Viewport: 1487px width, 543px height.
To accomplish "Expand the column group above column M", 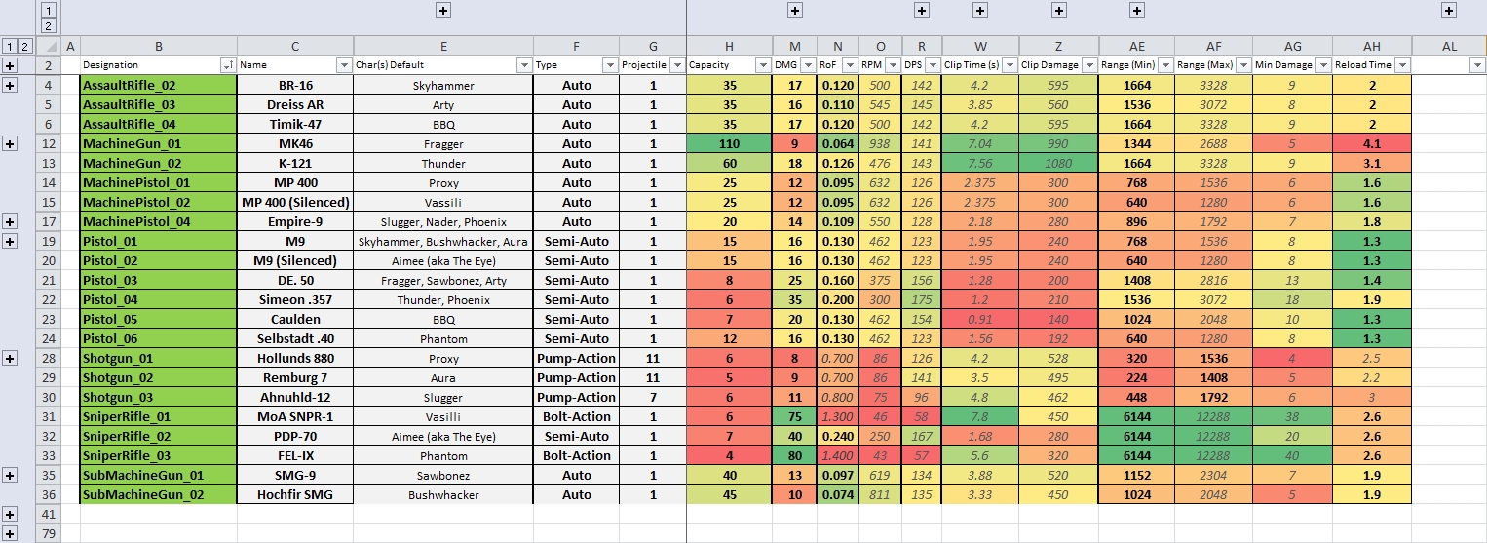I will 795,10.
